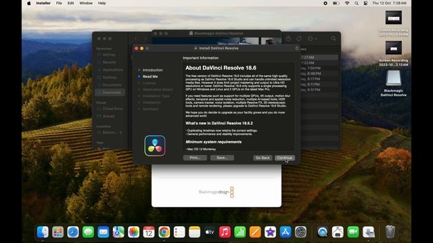Click the Finder window search icon
433x243 pixels.
[334, 38]
